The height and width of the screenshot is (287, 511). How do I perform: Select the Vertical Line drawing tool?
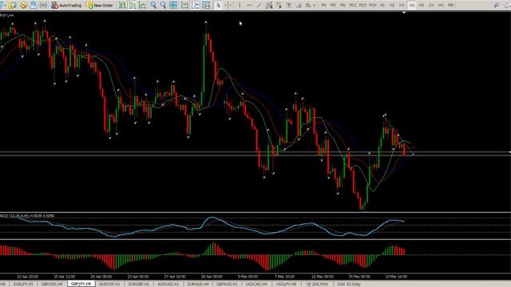tap(240, 6)
